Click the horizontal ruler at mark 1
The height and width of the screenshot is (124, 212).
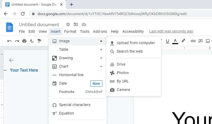click(184, 48)
